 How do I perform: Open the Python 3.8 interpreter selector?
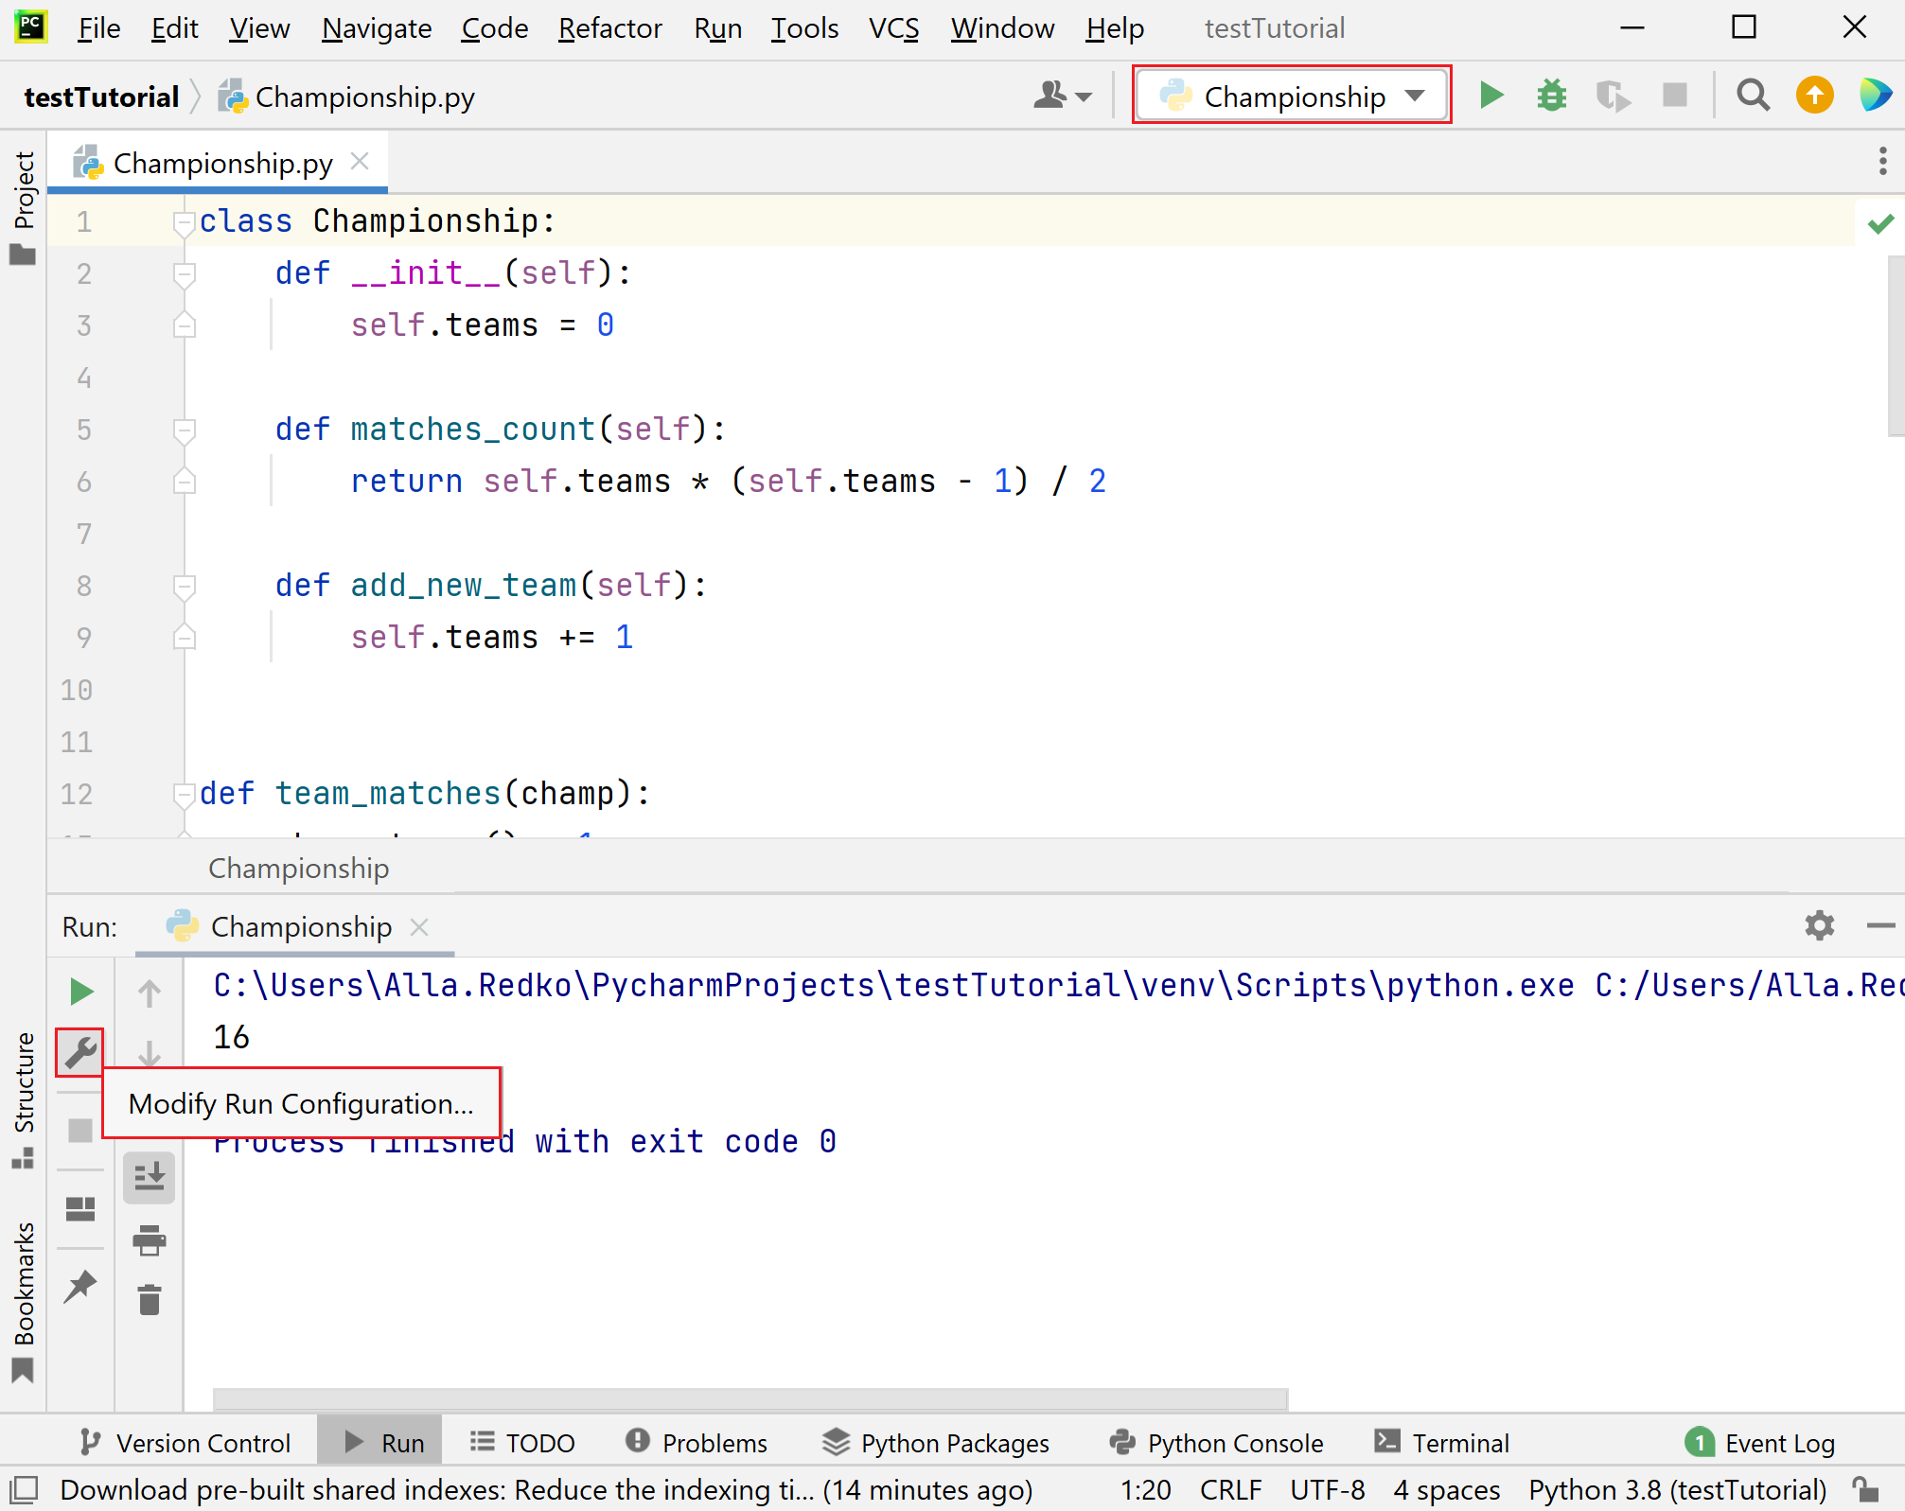(1677, 1489)
